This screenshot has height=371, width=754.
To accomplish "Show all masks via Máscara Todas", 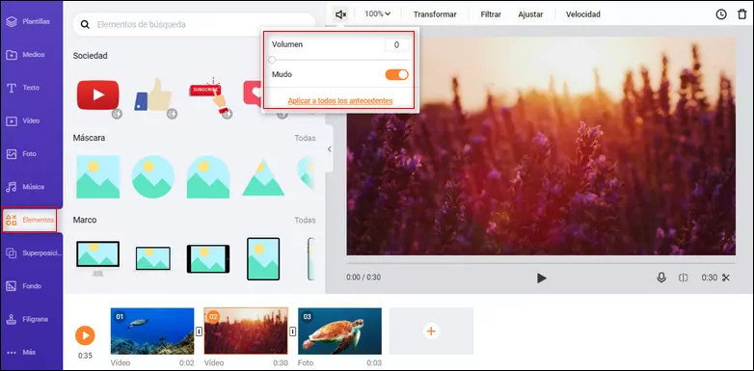I will tap(305, 138).
